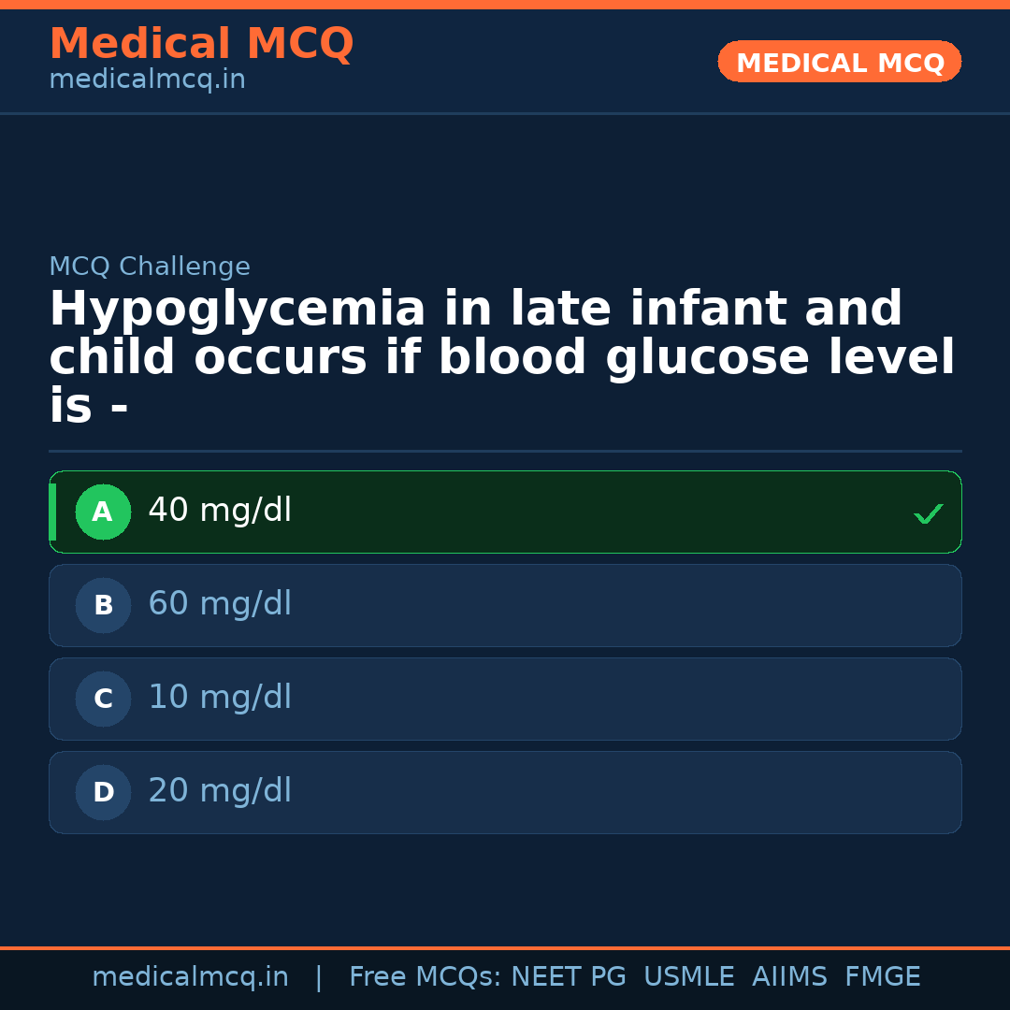This screenshot has height=1010, width=1010.
Task: Pick the 10 mg/dl answer text
Action: [220, 699]
